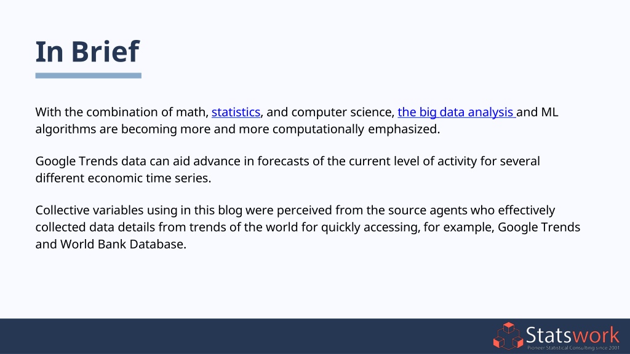Click the Statswork cube logo icon
This screenshot has width=630, height=354.
[508, 336]
